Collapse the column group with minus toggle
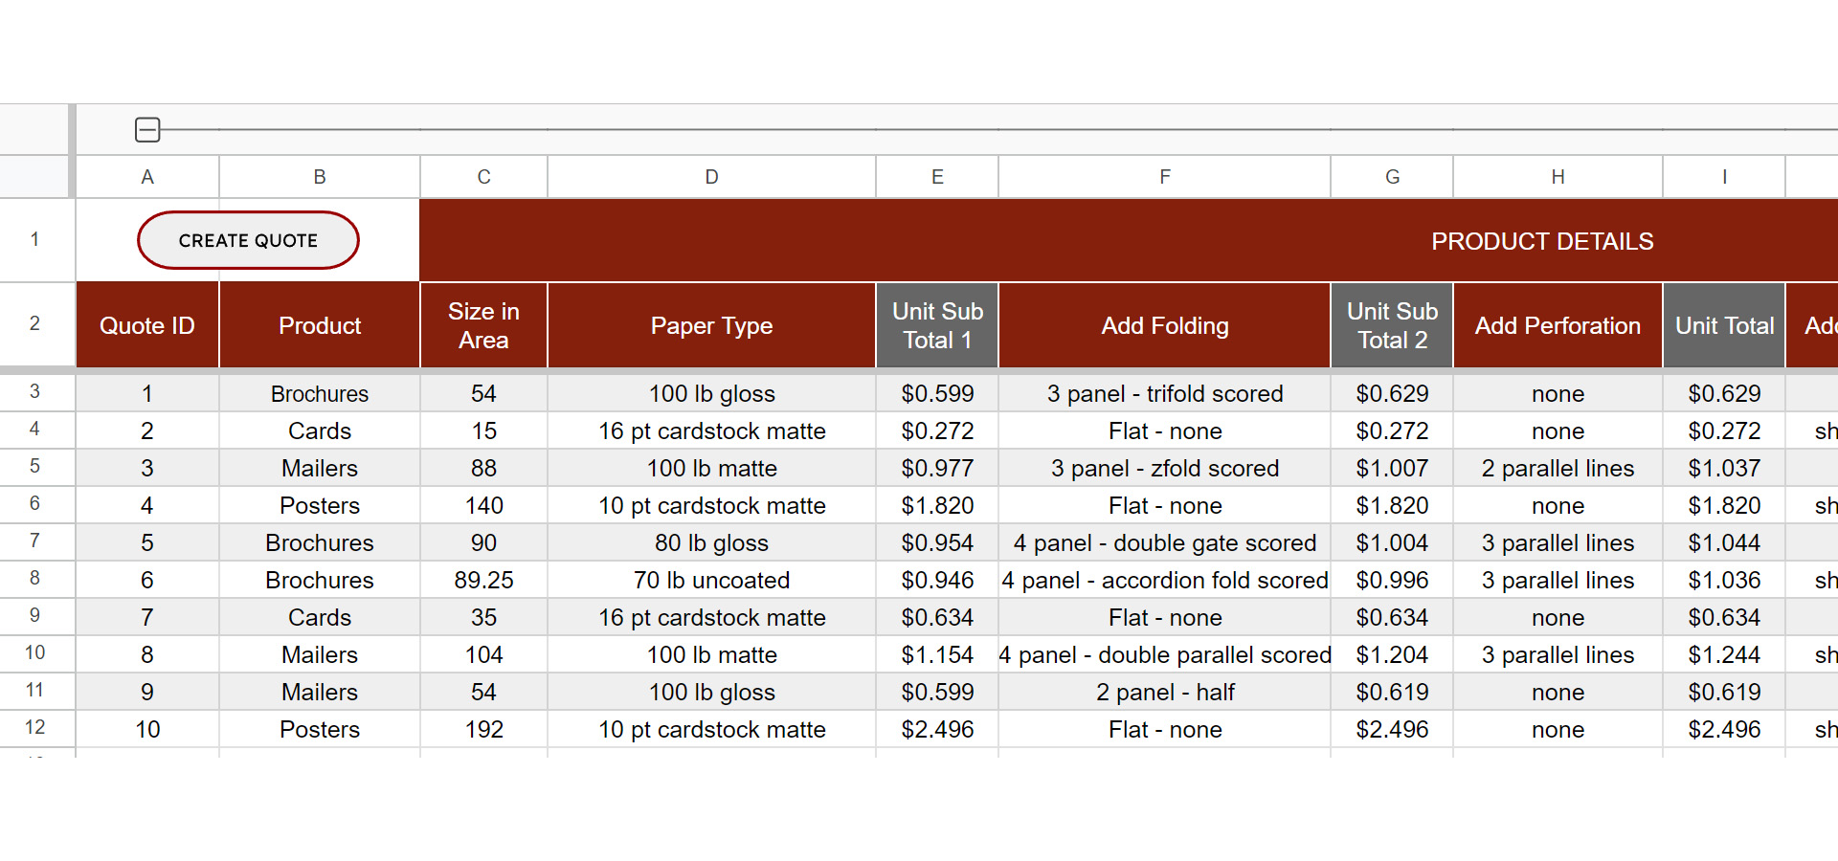This screenshot has height=861, width=1838. (x=147, y=130)
